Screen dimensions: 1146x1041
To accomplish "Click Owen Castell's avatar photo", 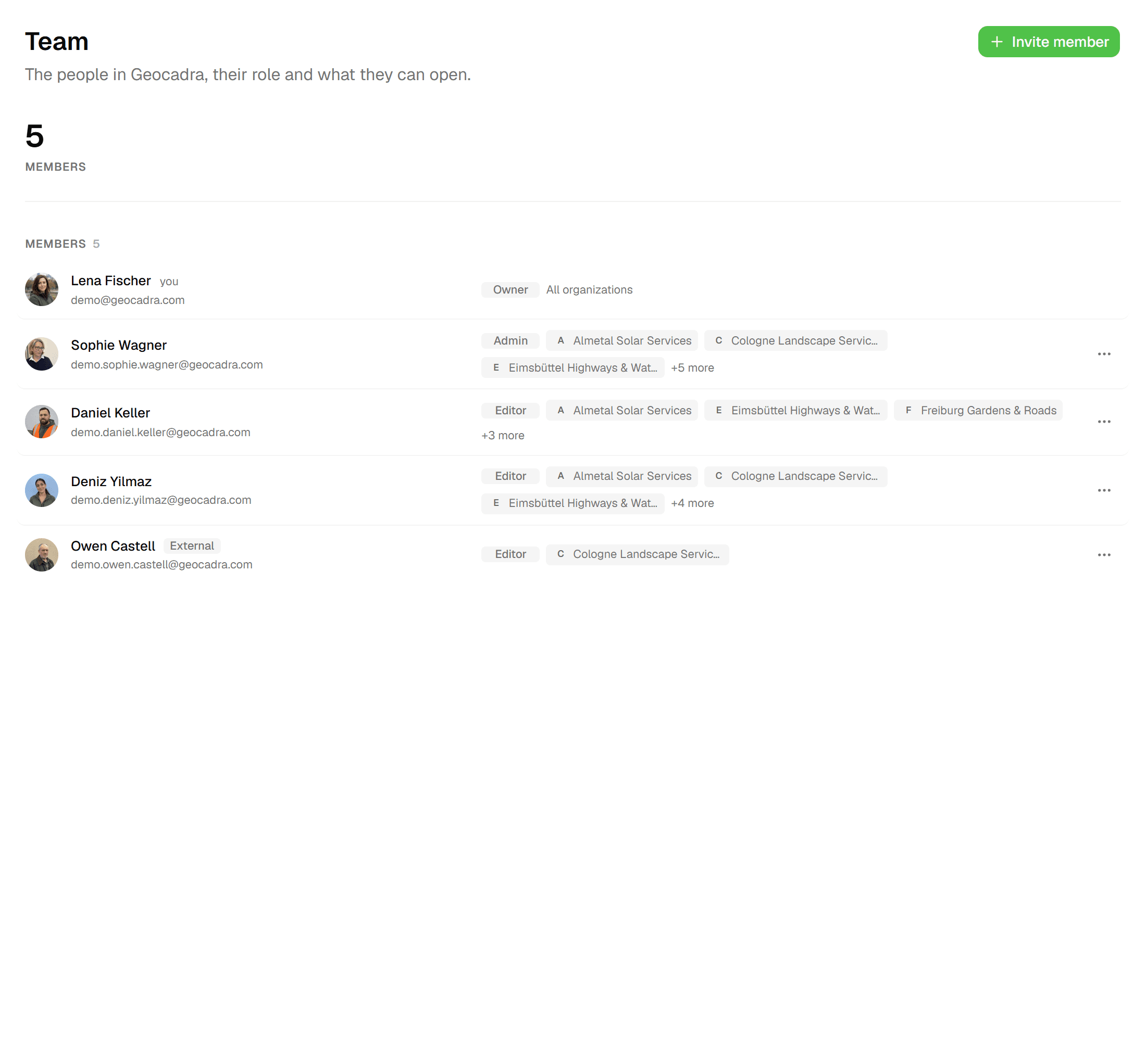I will pos(42,555).
